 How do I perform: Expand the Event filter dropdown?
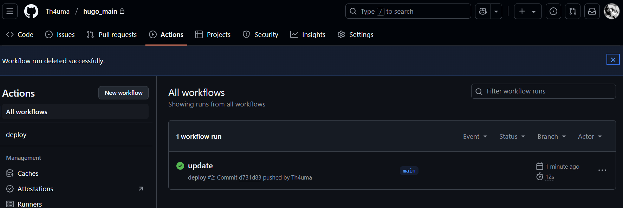(475, 137)
